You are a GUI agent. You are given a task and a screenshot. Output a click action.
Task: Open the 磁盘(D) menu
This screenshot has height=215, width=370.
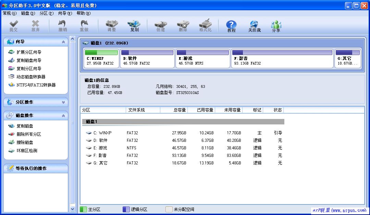point(28,13)
